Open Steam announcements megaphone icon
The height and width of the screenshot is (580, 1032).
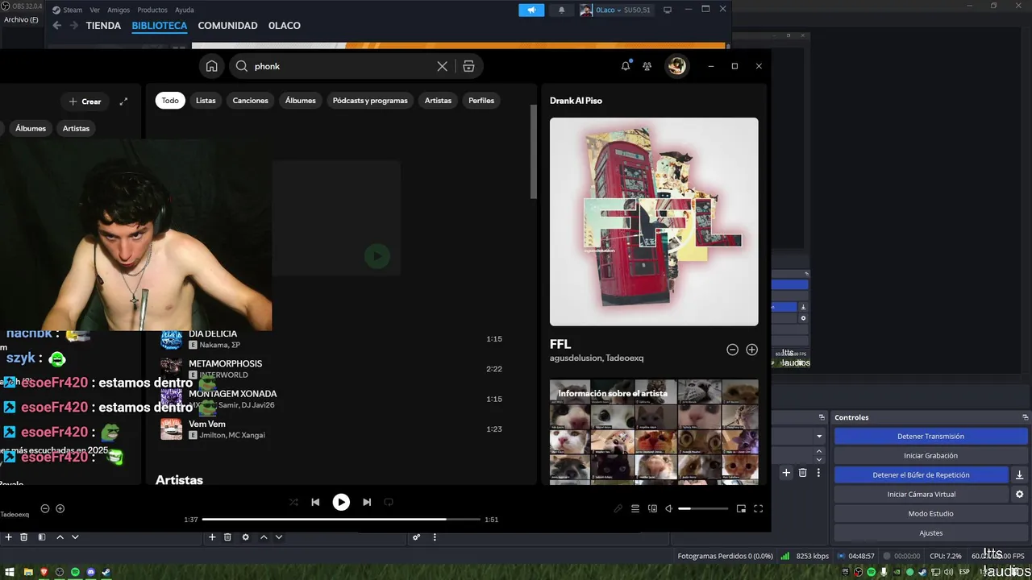pos(531,10)
